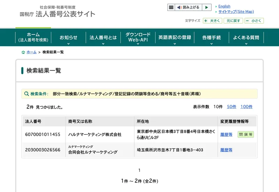Viewport: 279px width, 192px height.
Task: Open サイトマップ(Site Map) link
Action: pyautogui.click(x=236, y=12)
